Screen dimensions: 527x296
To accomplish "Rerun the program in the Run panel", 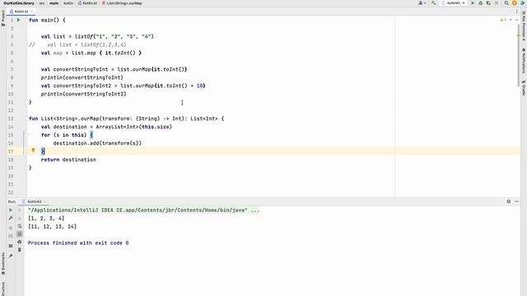I will coord(11,210).
